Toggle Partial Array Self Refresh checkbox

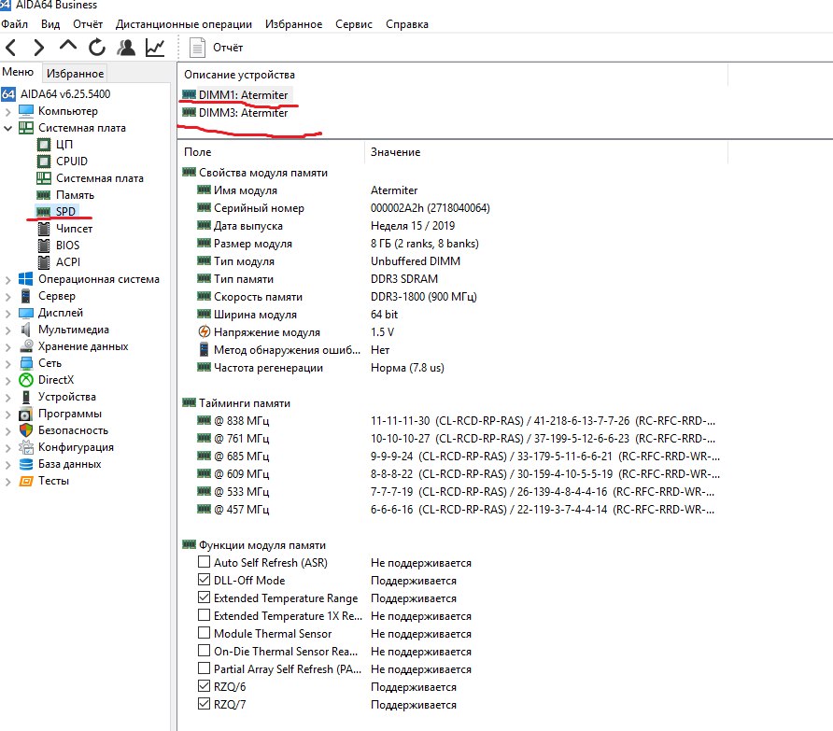(x=204, y=668)
